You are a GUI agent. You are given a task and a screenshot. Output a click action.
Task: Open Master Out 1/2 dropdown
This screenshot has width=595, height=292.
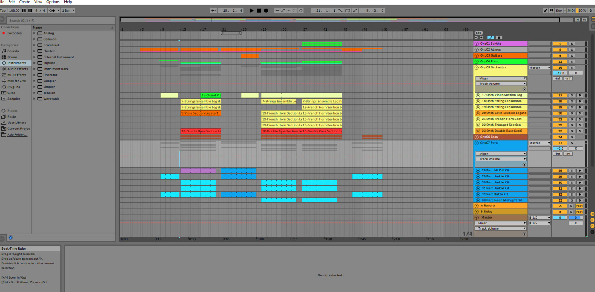click(540, 223)
